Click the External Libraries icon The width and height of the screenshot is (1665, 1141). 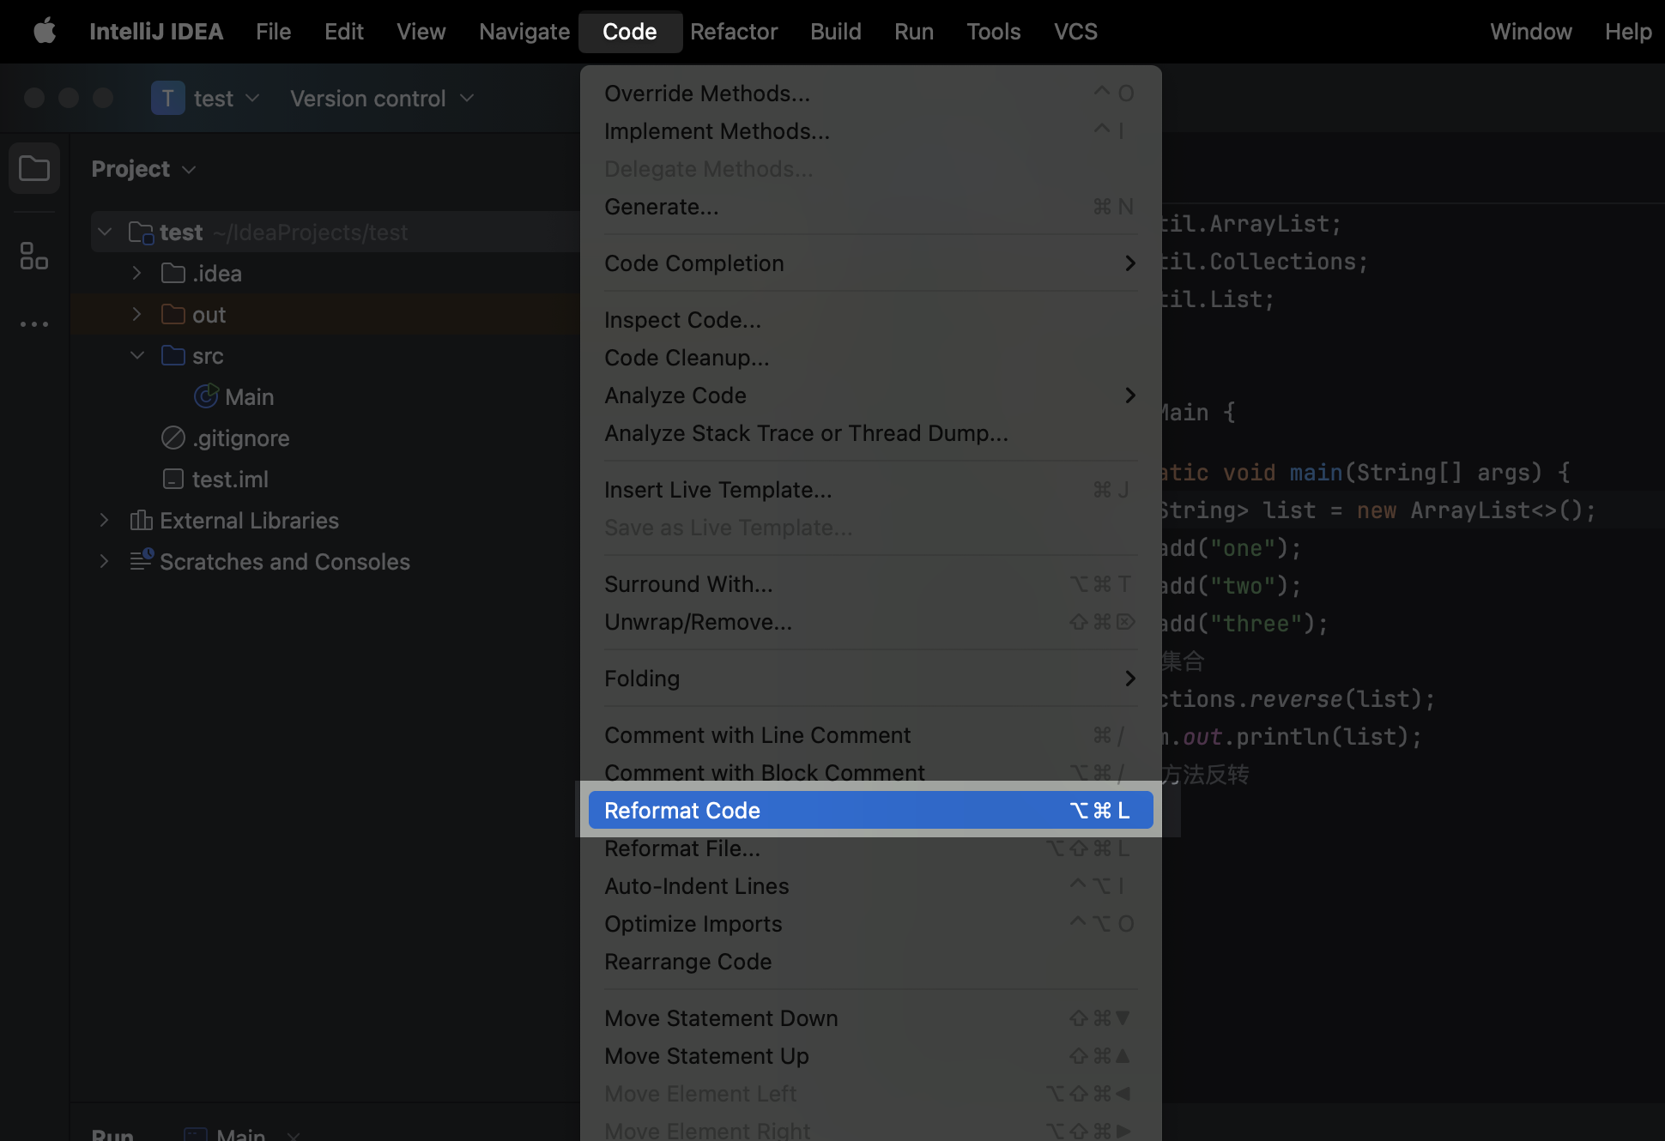coord(141,521)
